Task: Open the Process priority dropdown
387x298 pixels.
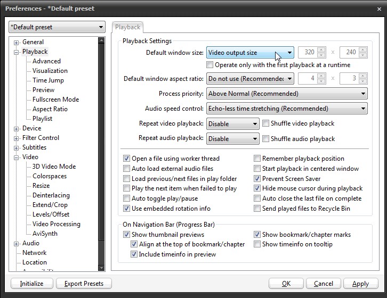Action: click(287, 94)
